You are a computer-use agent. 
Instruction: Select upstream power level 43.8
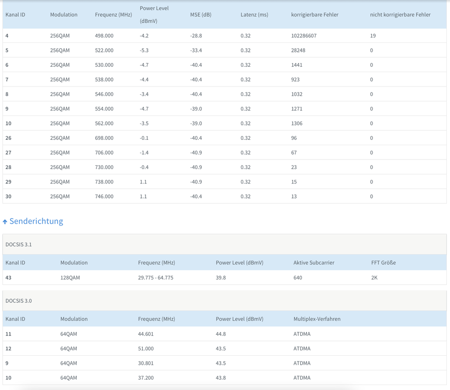(x=221, y=378)
